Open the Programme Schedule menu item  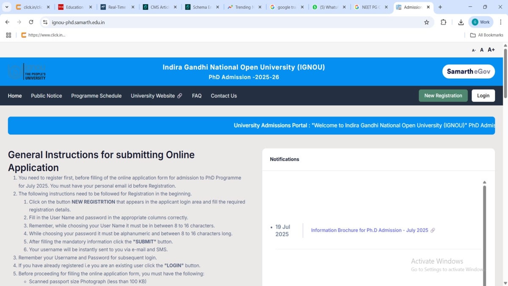point(96,96)
